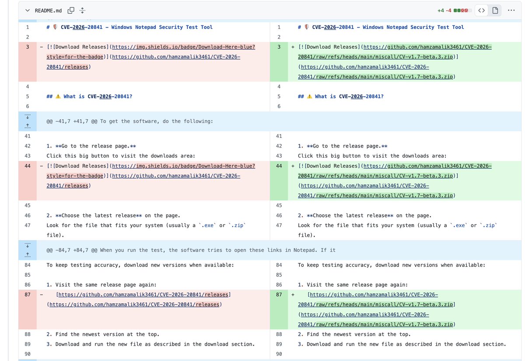This screenshot has width=525, height=361.
Task: Click removed shields badge URL on line 44
Action: (x=183, y=166)
